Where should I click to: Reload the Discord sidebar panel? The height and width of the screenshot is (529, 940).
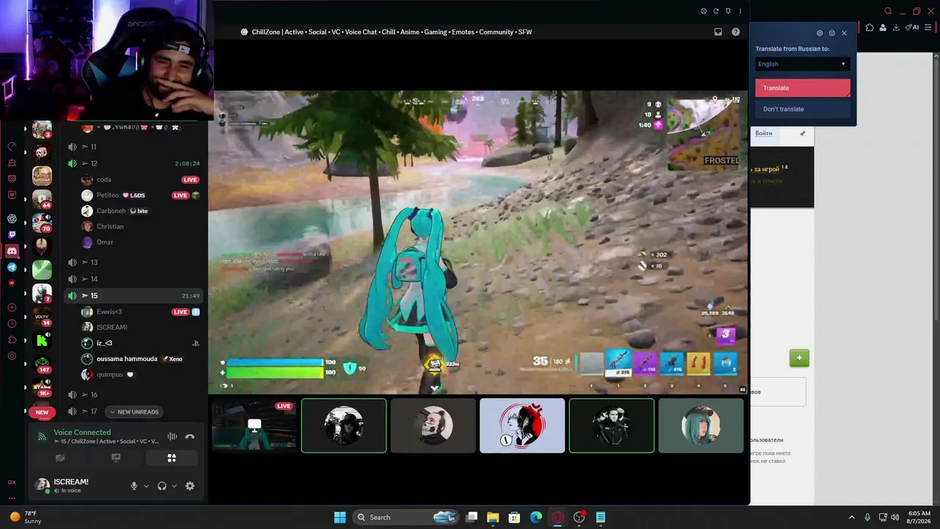pyautogui.click(x=716, y=11)
